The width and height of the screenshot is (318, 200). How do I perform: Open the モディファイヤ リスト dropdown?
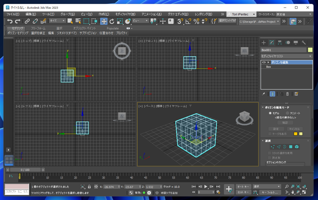click(x=286, y=56)
